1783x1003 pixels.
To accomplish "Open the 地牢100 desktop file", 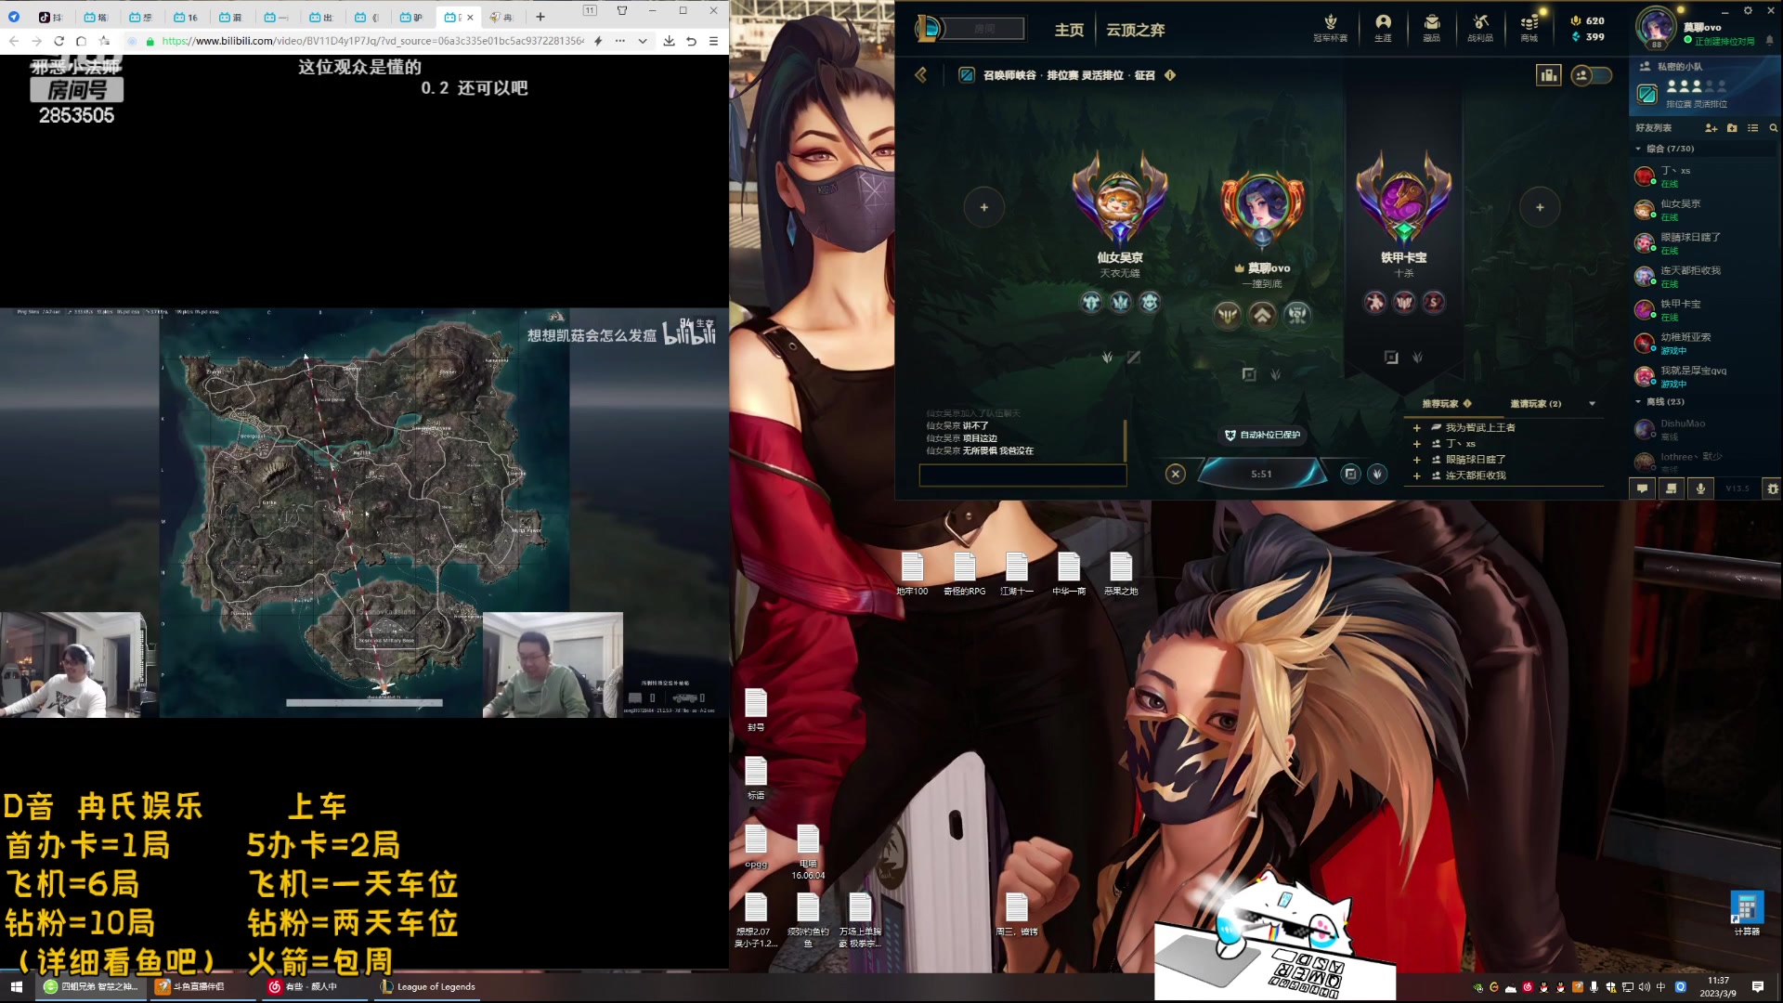I will point(912,574).
